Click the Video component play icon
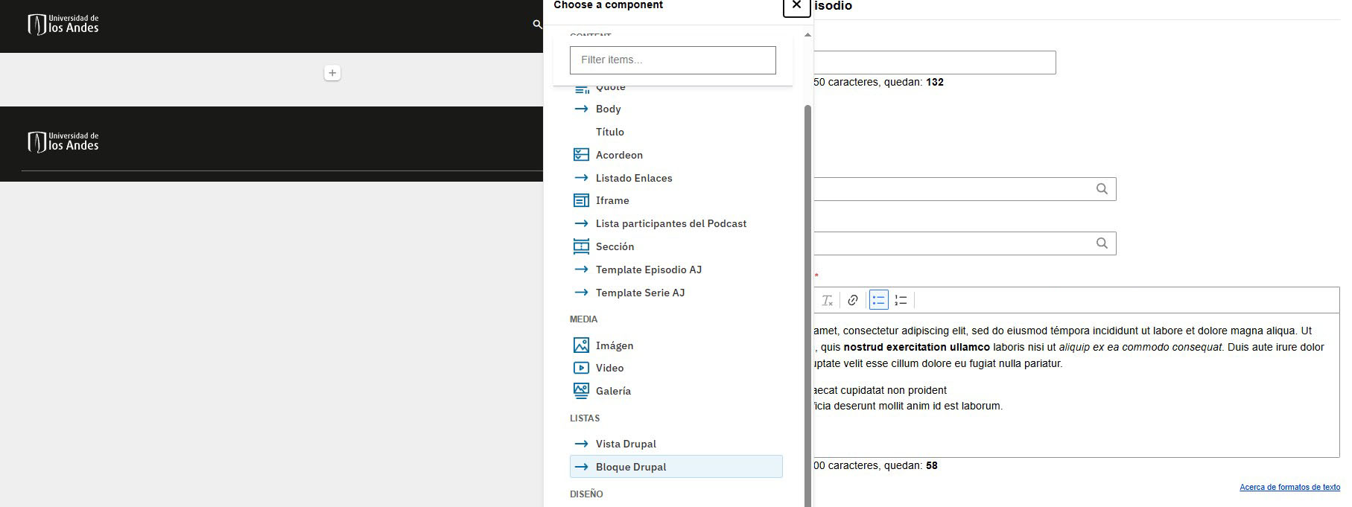Viewport: 1352px width, 507px height. [x=582, y=368]
